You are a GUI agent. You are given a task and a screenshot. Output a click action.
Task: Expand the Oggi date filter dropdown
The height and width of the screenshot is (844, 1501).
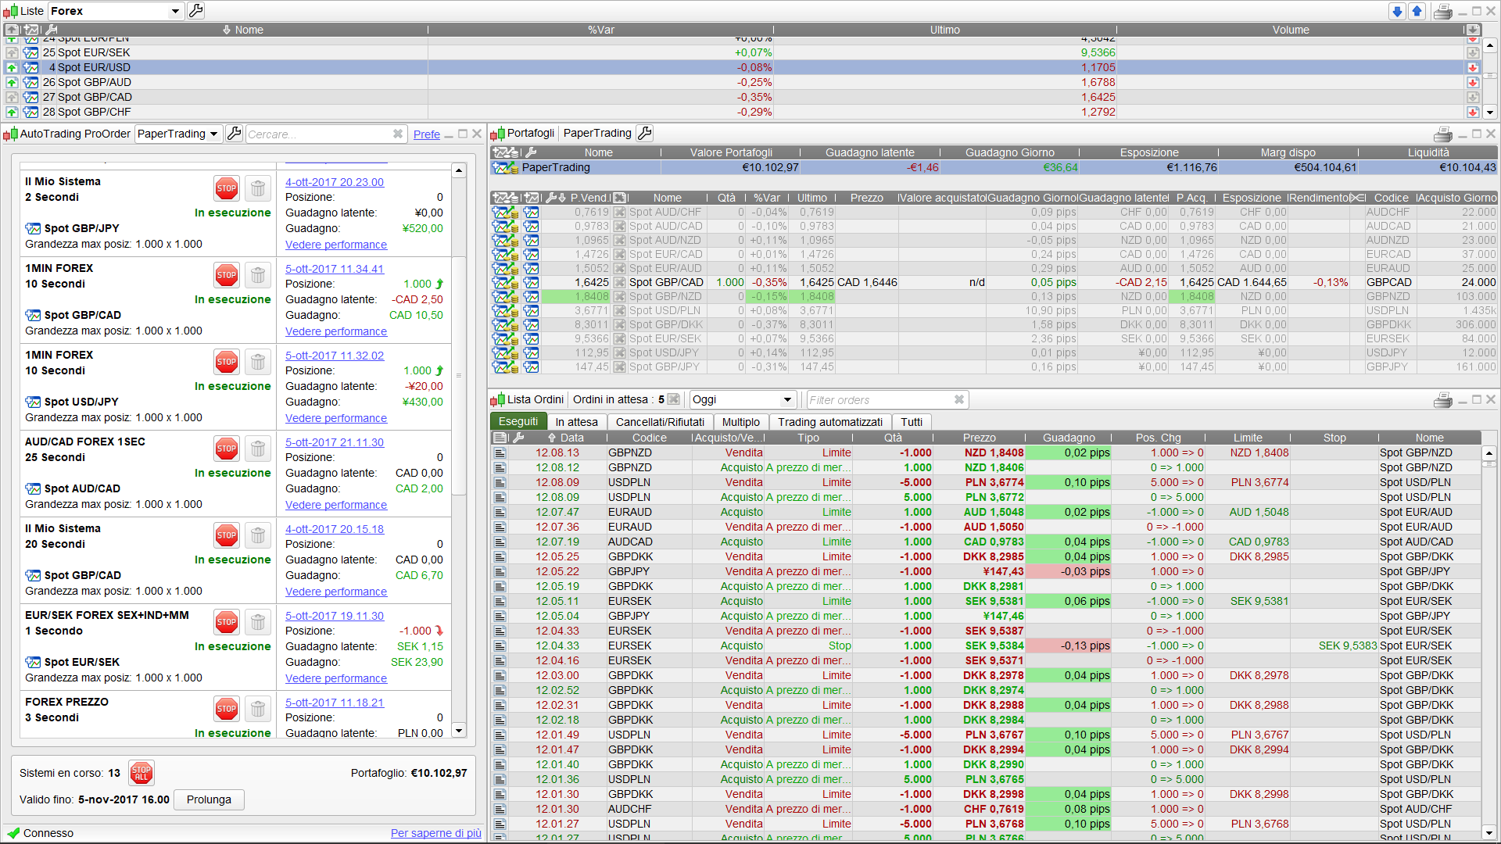coord(787,399)
